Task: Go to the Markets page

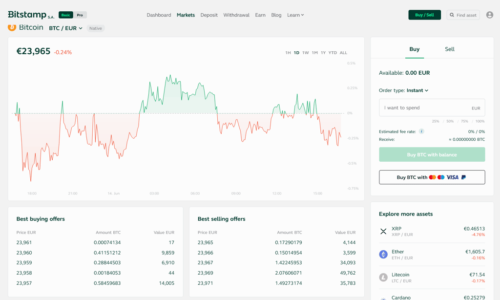Action: pyautogui.click(x=186, y=15)
